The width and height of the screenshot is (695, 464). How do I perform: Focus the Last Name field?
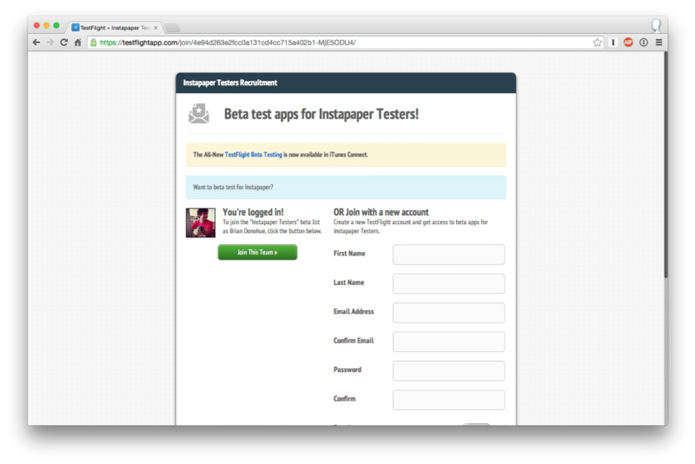(448, 283)
